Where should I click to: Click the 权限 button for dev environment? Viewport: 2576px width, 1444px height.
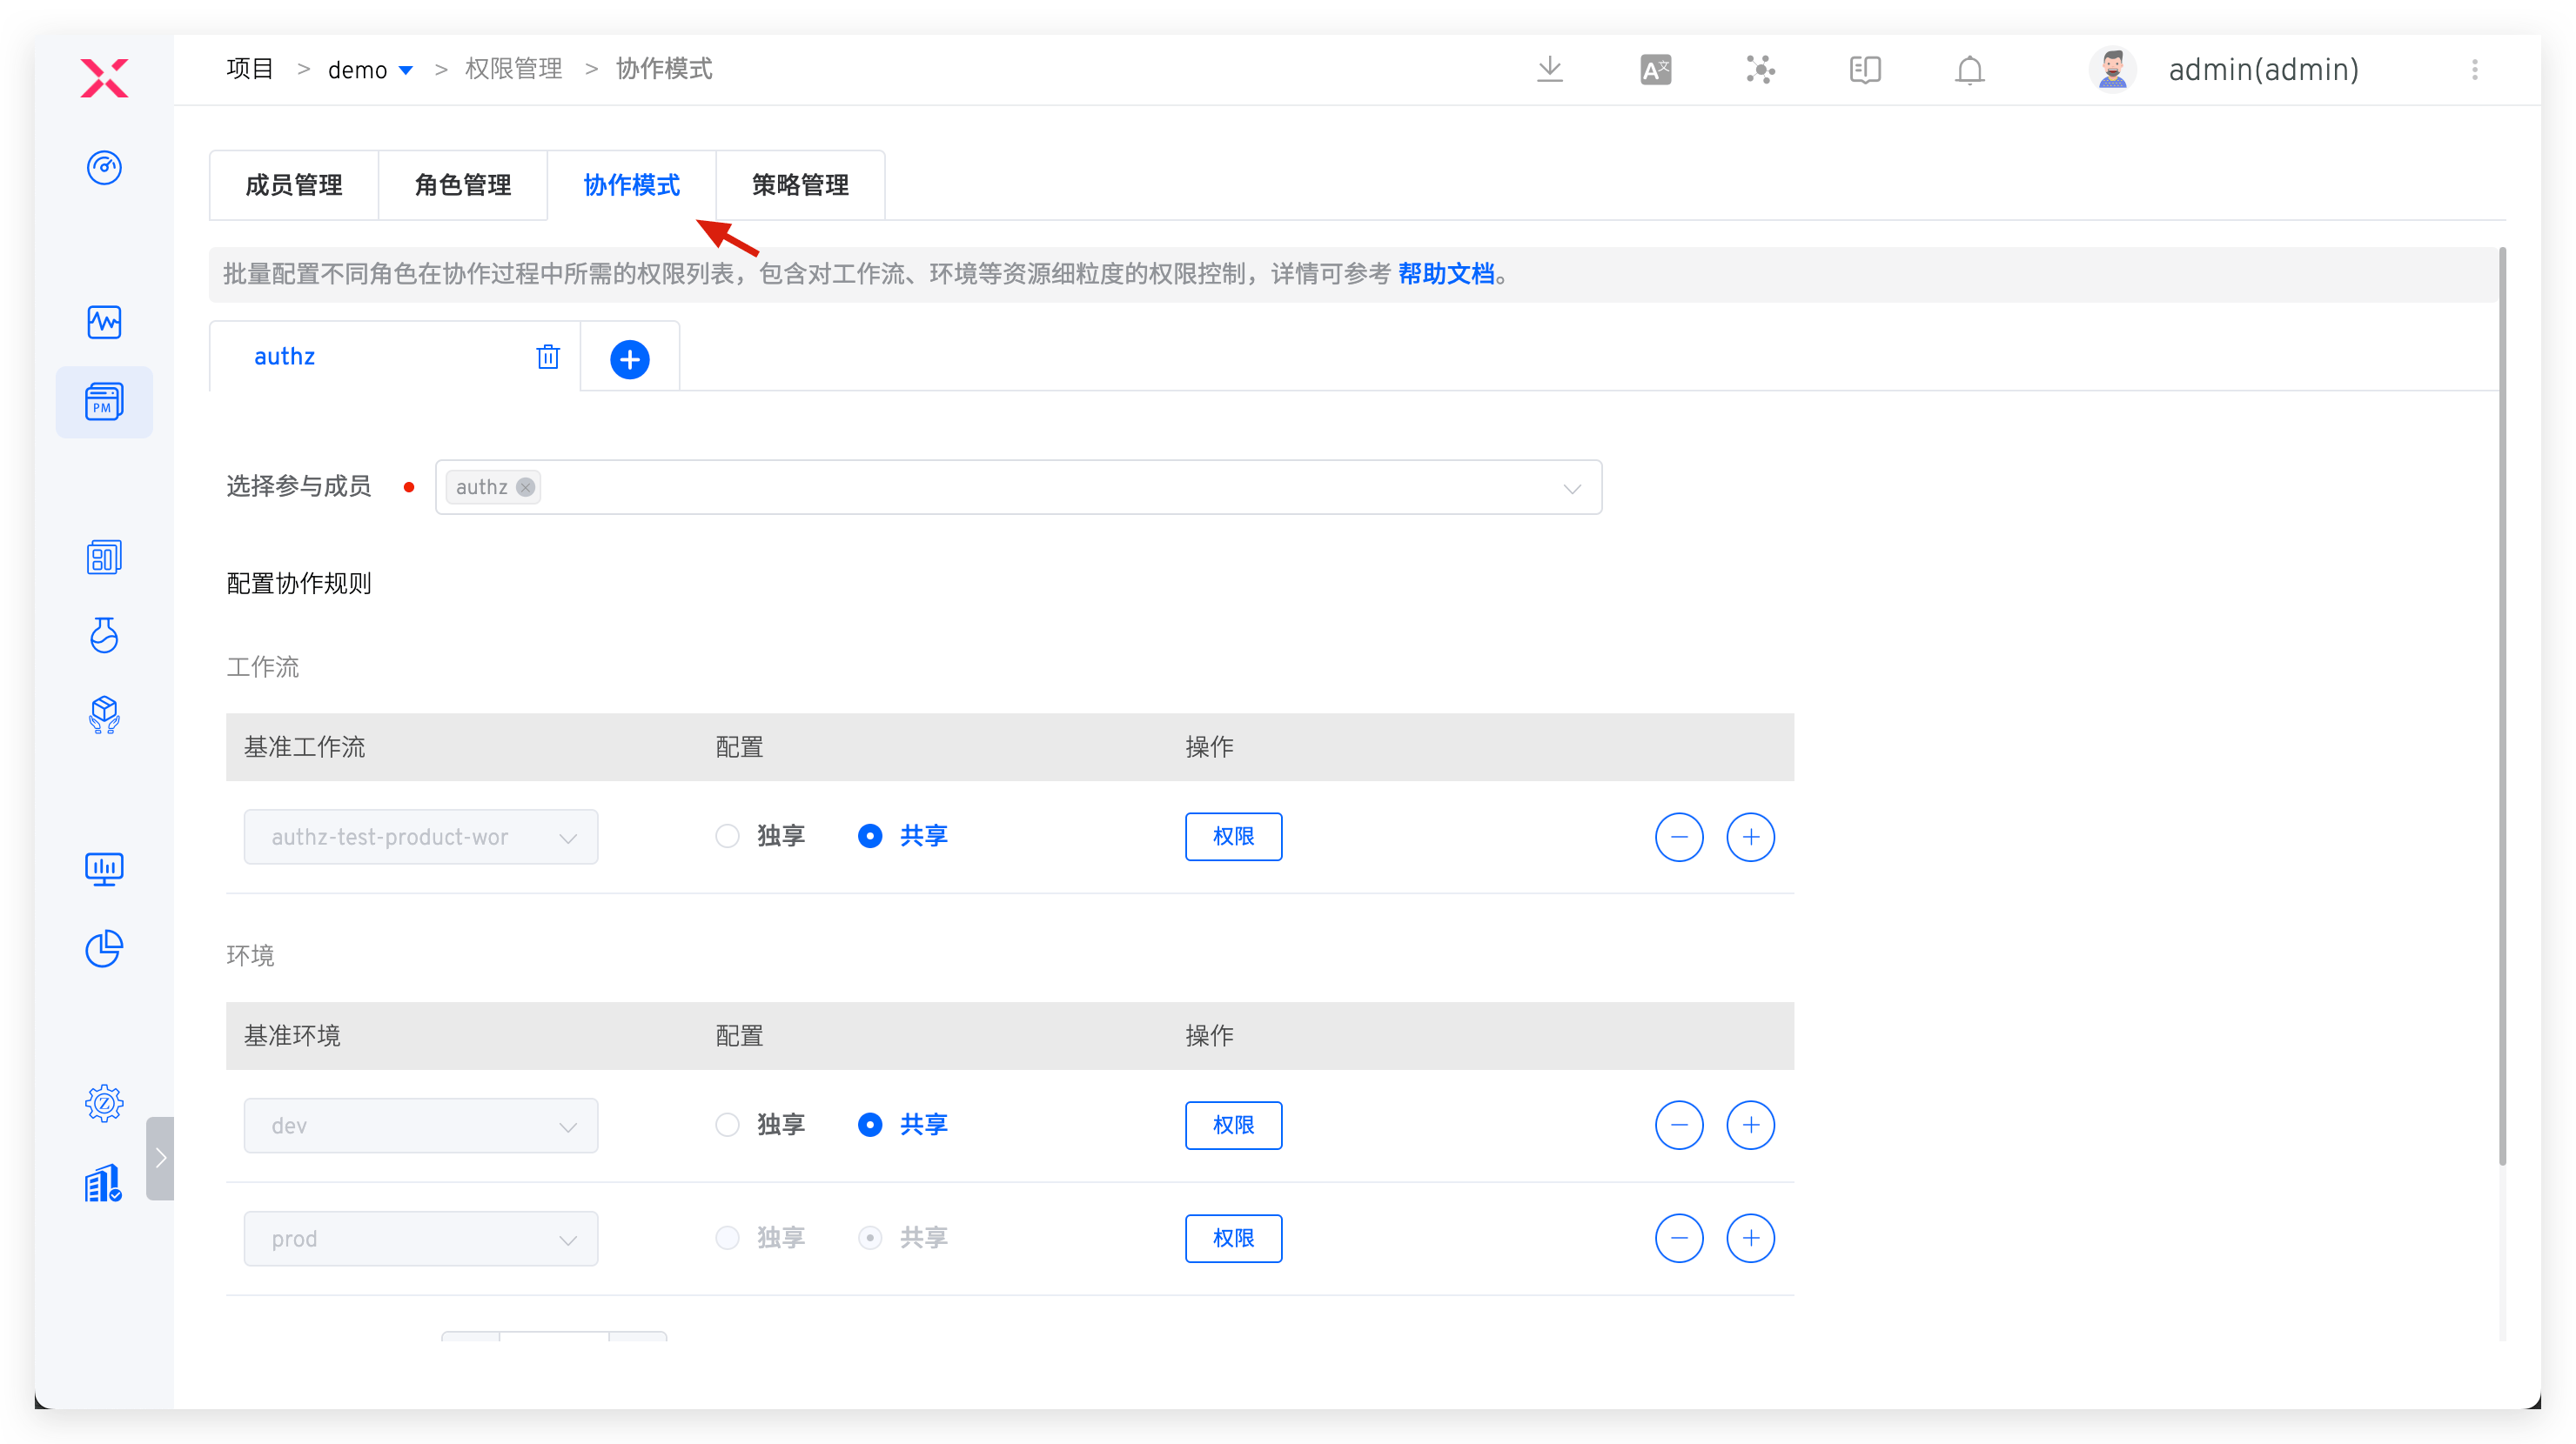click(1233, 1124)
